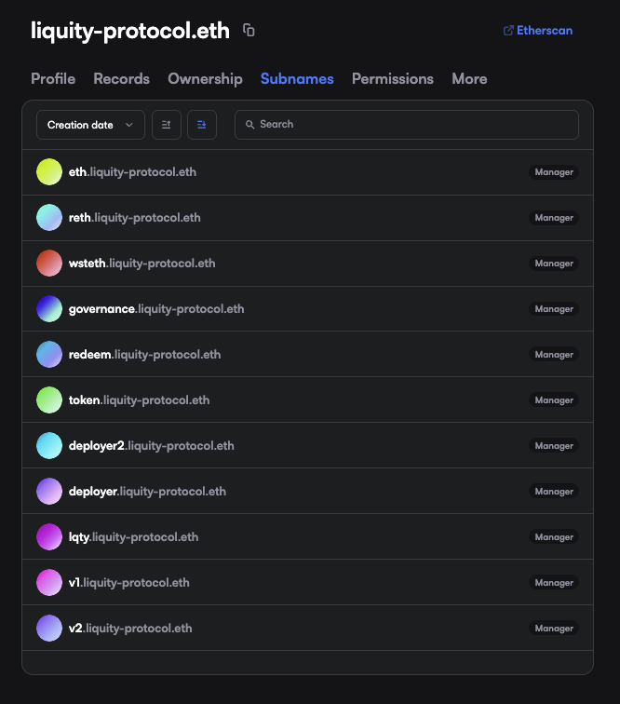The width and height of the screenshot is (620, 704).
Task: Click the pink avatar for v1.liquity-protocol.eth
Action: click(49, 582)
